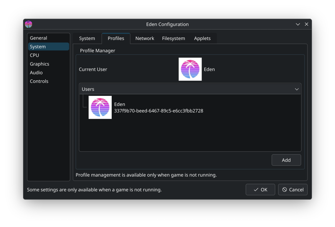Click the Current User palm tree avatar
Image resolution: width=335 pixels, height=227 pixels.
190,69
